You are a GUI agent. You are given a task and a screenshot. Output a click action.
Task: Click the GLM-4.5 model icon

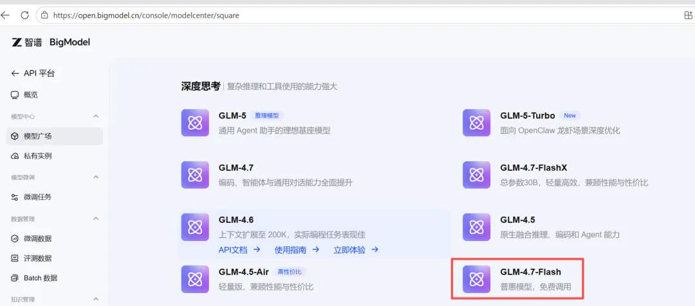(476, 227)
